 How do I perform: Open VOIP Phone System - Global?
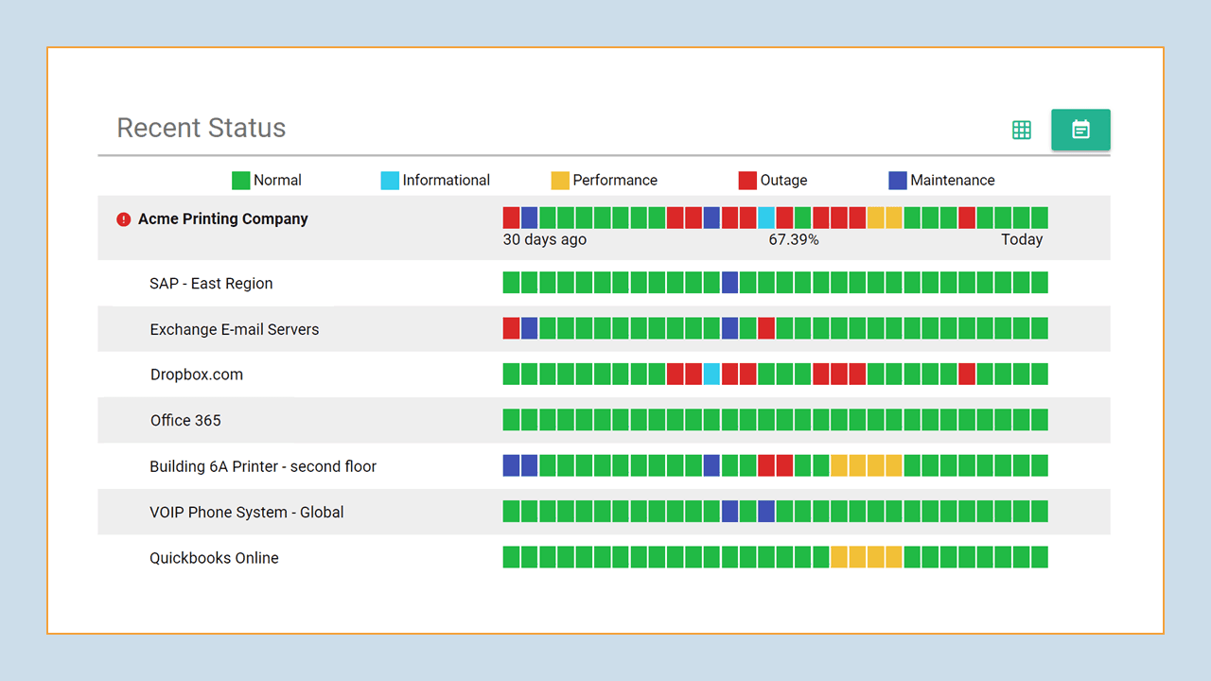coord(247,512)
